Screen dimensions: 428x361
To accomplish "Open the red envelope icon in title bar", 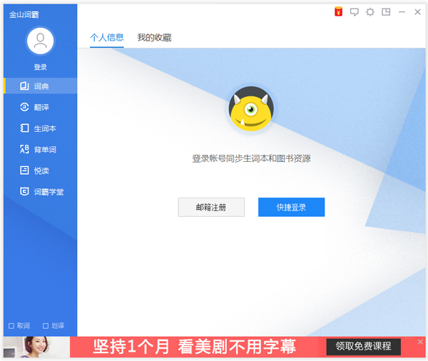I will click(338, 11).
